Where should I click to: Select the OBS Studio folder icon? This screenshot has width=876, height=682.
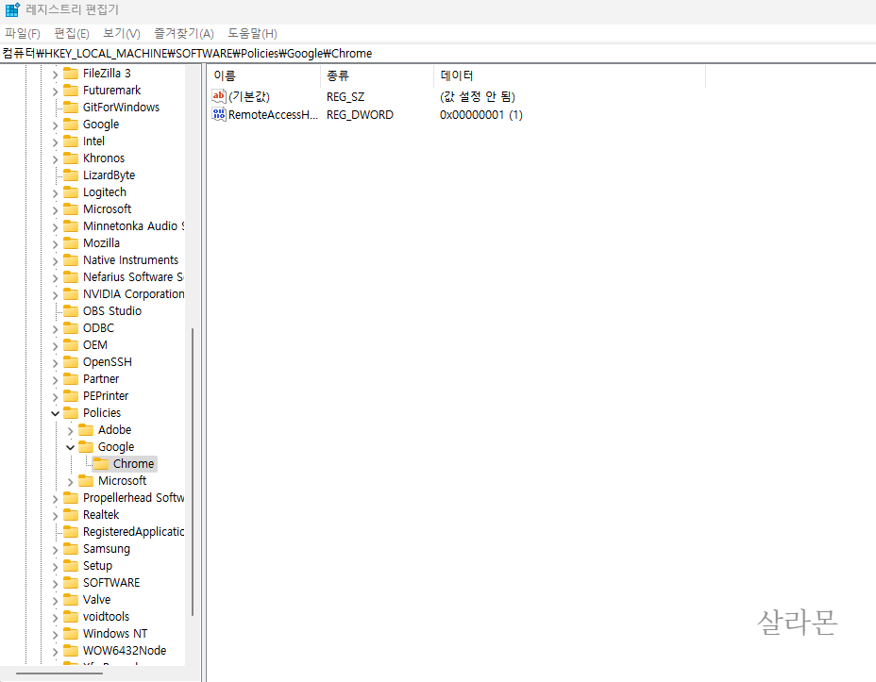pyautogui.click(x=71, y=311)
